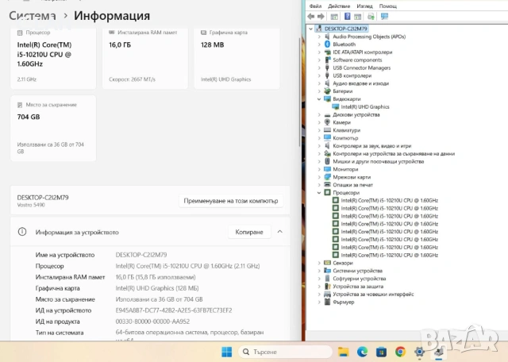The width and height of the screenshot is (508, 362).
Task: Open Microsoft Store from the taskbar
Action: coord(381,352)
